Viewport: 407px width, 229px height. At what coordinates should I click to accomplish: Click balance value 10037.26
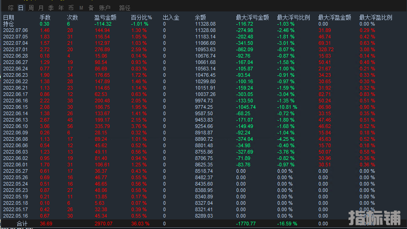pos(205,94)
